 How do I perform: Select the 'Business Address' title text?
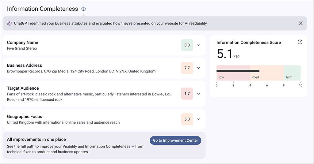click(25, 65)
